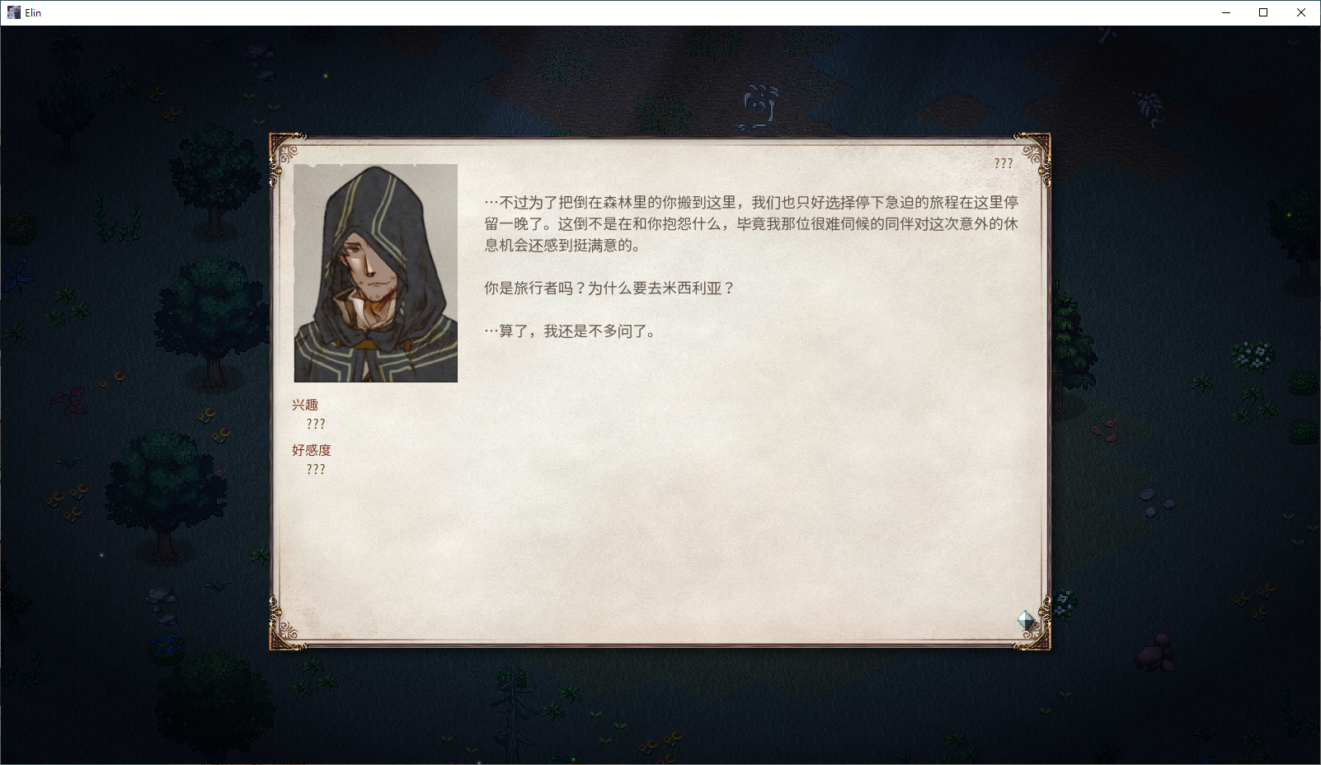This screenshot has width=1321, height=765.
Task: Click the hooded character portrait
Action: coord(375,273)
